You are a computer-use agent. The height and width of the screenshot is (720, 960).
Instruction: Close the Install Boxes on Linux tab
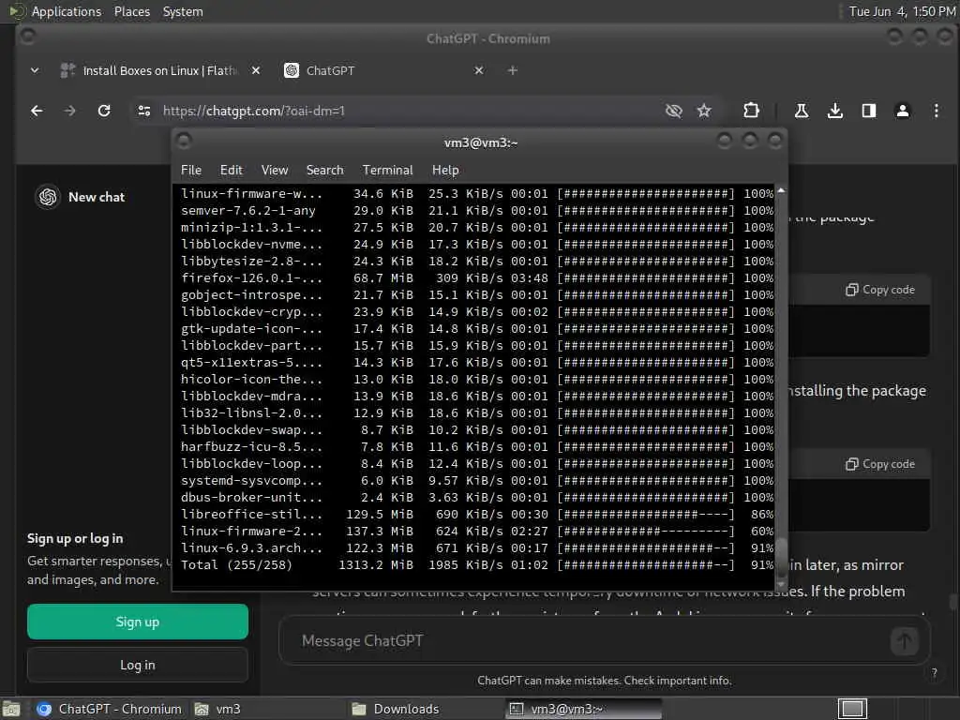(x=256, y=70)
